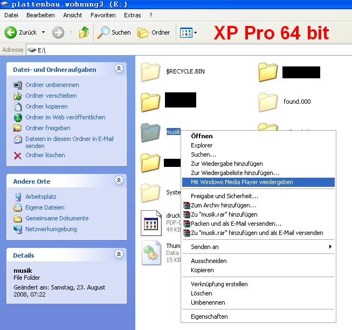Viewport: 352px width, 330px height.
Task: Select the found.000 folder icon
Action: pyautogui.click(x=268, y=103)
